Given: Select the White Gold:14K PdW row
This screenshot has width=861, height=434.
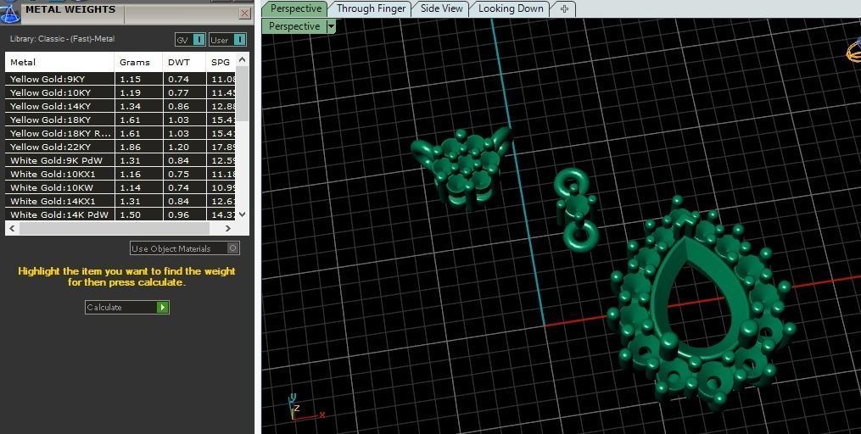Looking at the screenshot, I should (x=120, y=214).
